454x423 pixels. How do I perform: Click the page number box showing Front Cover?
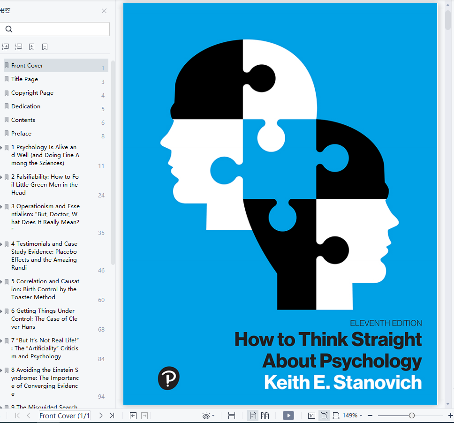coord(65,416)
